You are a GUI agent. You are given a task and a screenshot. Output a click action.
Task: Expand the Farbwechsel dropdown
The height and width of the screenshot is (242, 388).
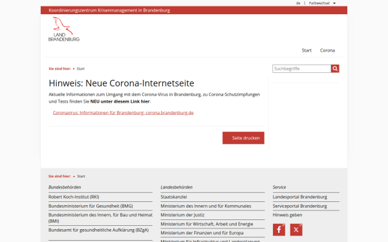pos(322,3)
